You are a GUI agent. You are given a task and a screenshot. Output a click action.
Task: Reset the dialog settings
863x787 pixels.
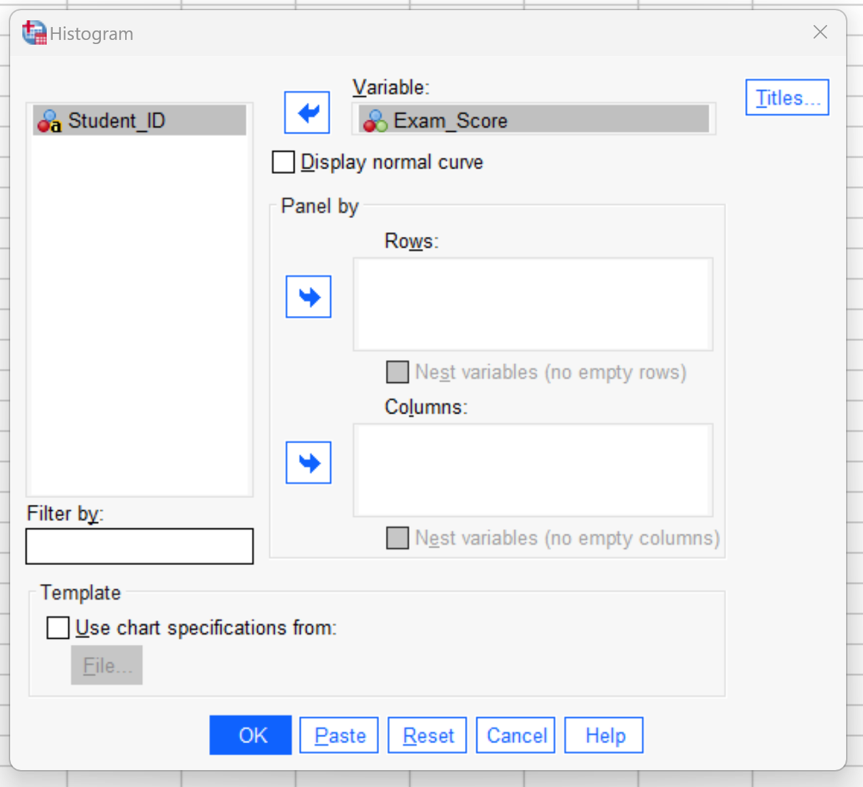coord(427,736)
